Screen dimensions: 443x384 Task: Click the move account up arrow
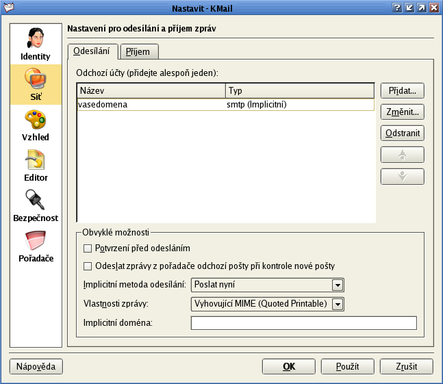[402, 155]
